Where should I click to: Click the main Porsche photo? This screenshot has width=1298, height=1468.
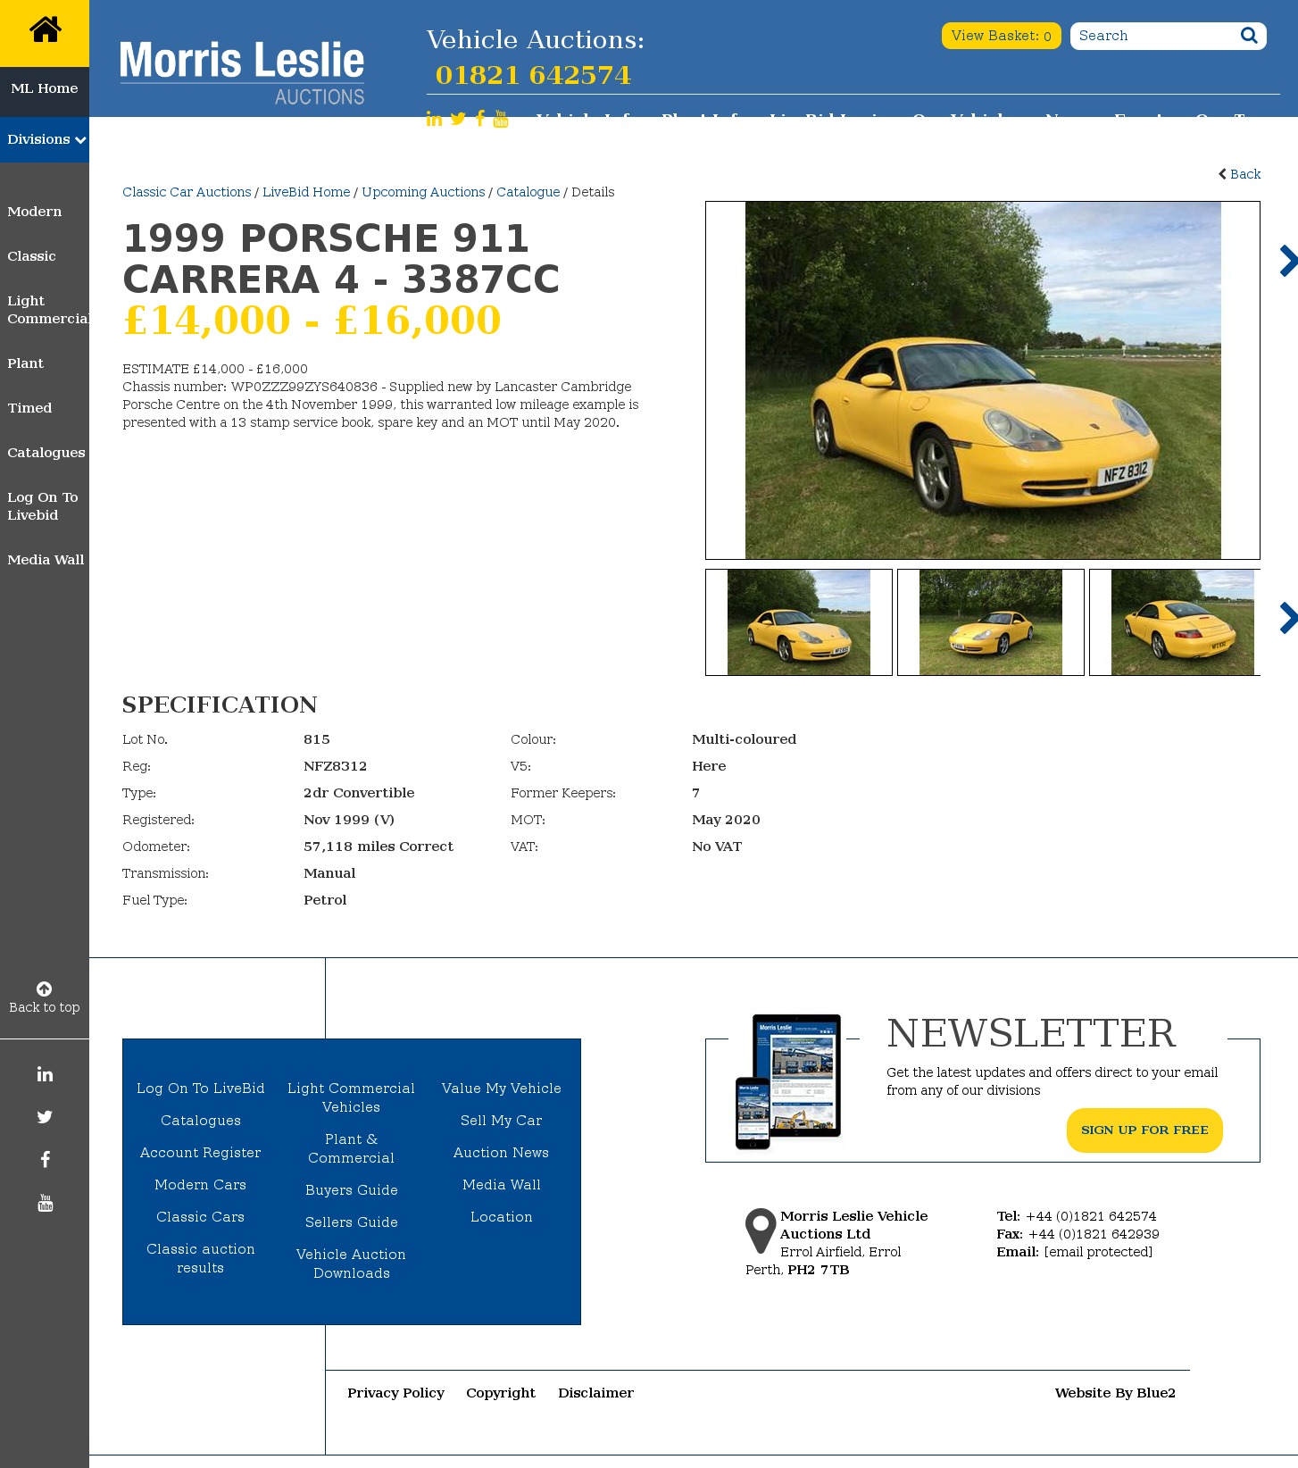(x=983, y=380)
